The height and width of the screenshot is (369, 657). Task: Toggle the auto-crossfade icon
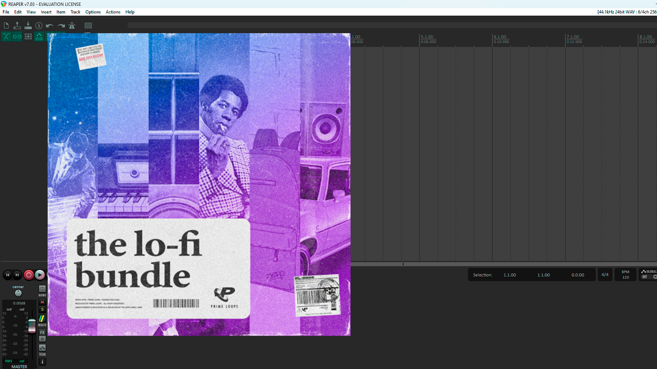pos(6,37)
